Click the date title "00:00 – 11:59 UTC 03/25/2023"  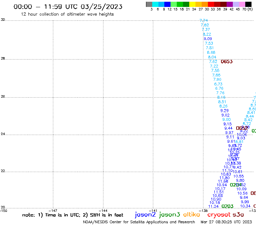pos(68,7)
